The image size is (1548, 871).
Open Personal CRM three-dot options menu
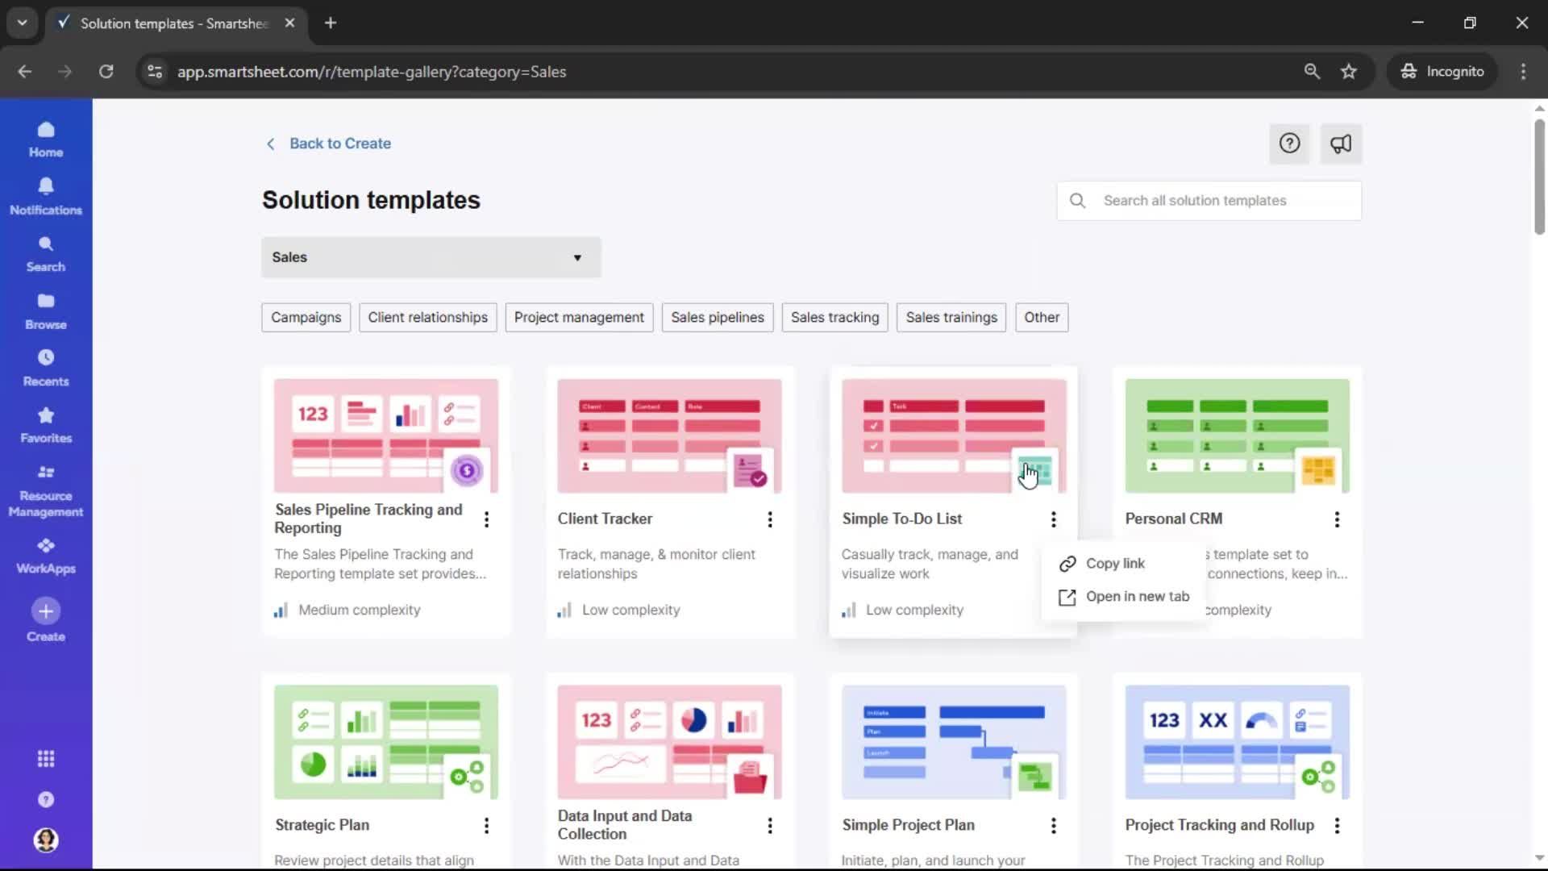pos(1337,519)
